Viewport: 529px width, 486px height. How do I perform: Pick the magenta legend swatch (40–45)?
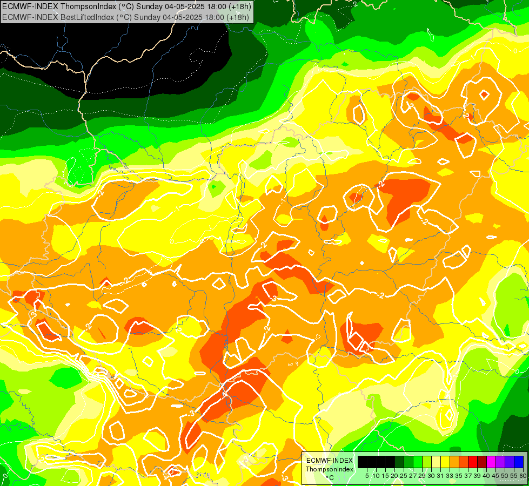491,462
